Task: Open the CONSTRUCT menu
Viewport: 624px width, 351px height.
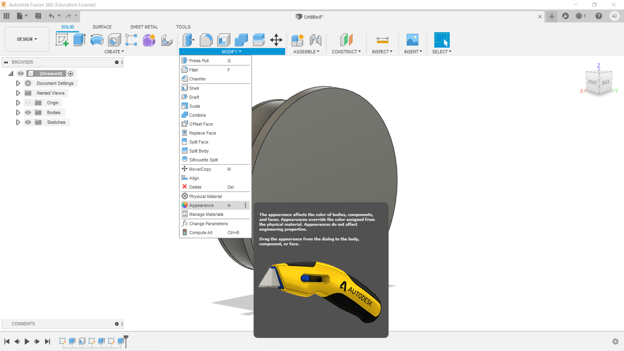Action: click(x=346, y=52)
